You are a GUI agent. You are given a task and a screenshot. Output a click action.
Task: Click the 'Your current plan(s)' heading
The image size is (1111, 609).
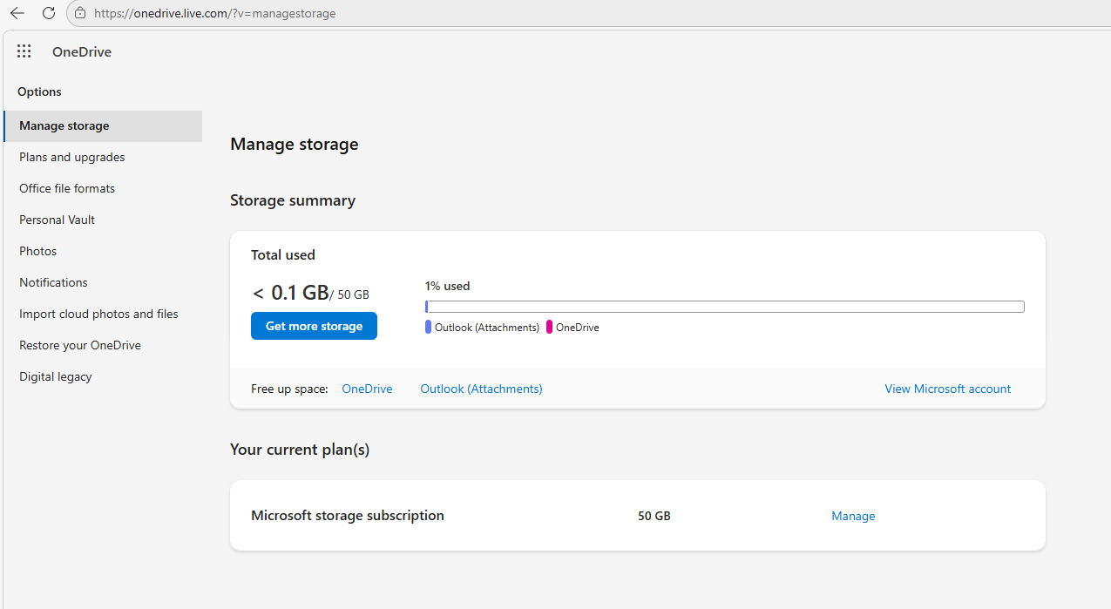coord(300,450)
